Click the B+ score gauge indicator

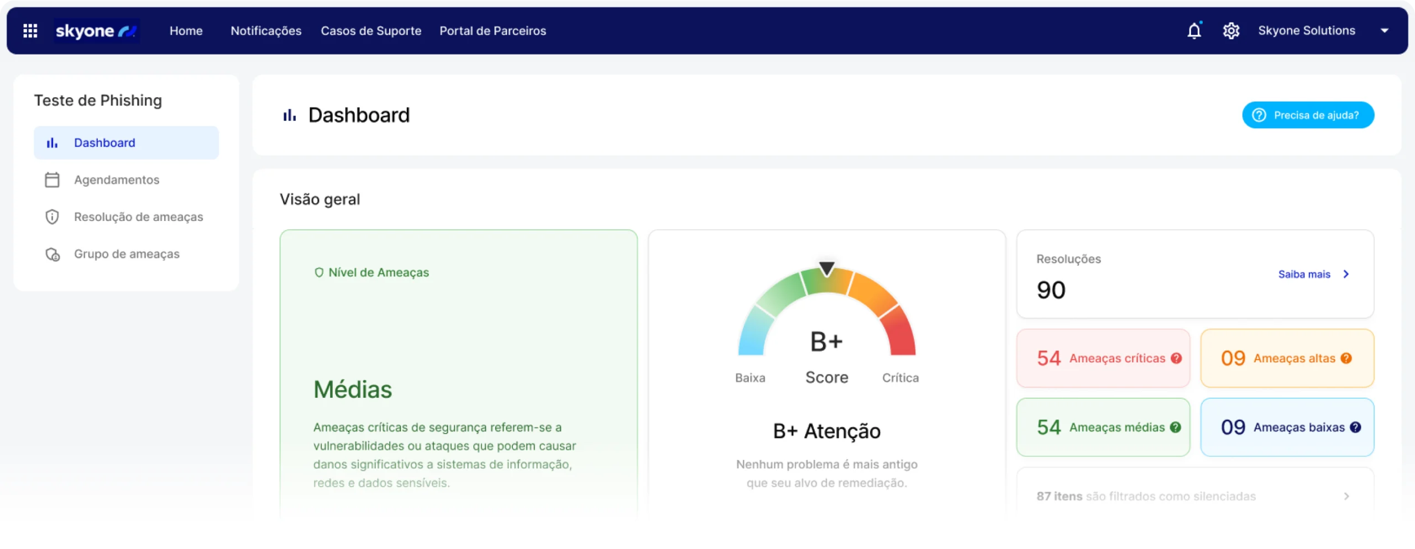pos(827,269)
